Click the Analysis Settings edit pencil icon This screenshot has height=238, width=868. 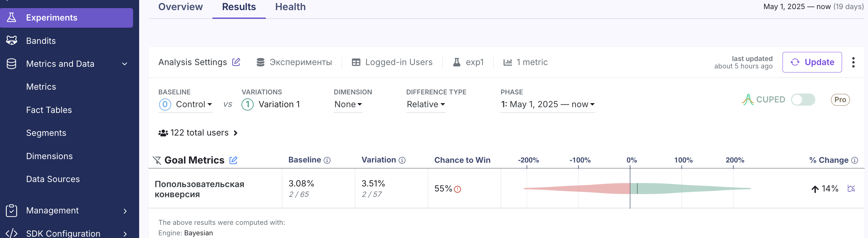click(236, 62)
